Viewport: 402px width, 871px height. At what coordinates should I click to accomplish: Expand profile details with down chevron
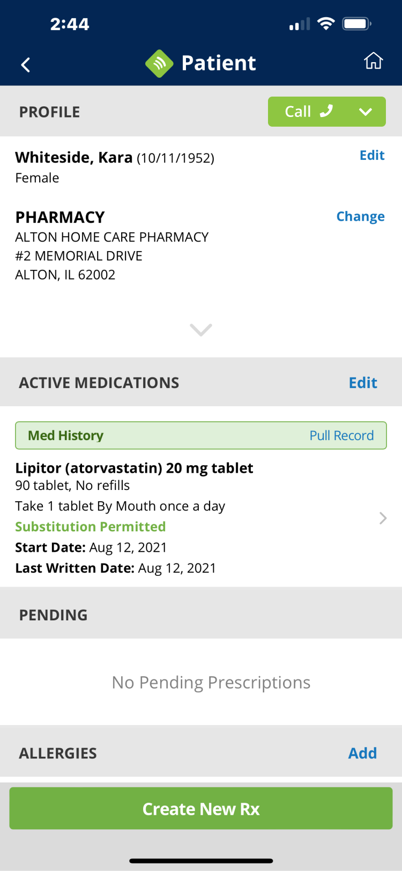click(x=201, y=329)
